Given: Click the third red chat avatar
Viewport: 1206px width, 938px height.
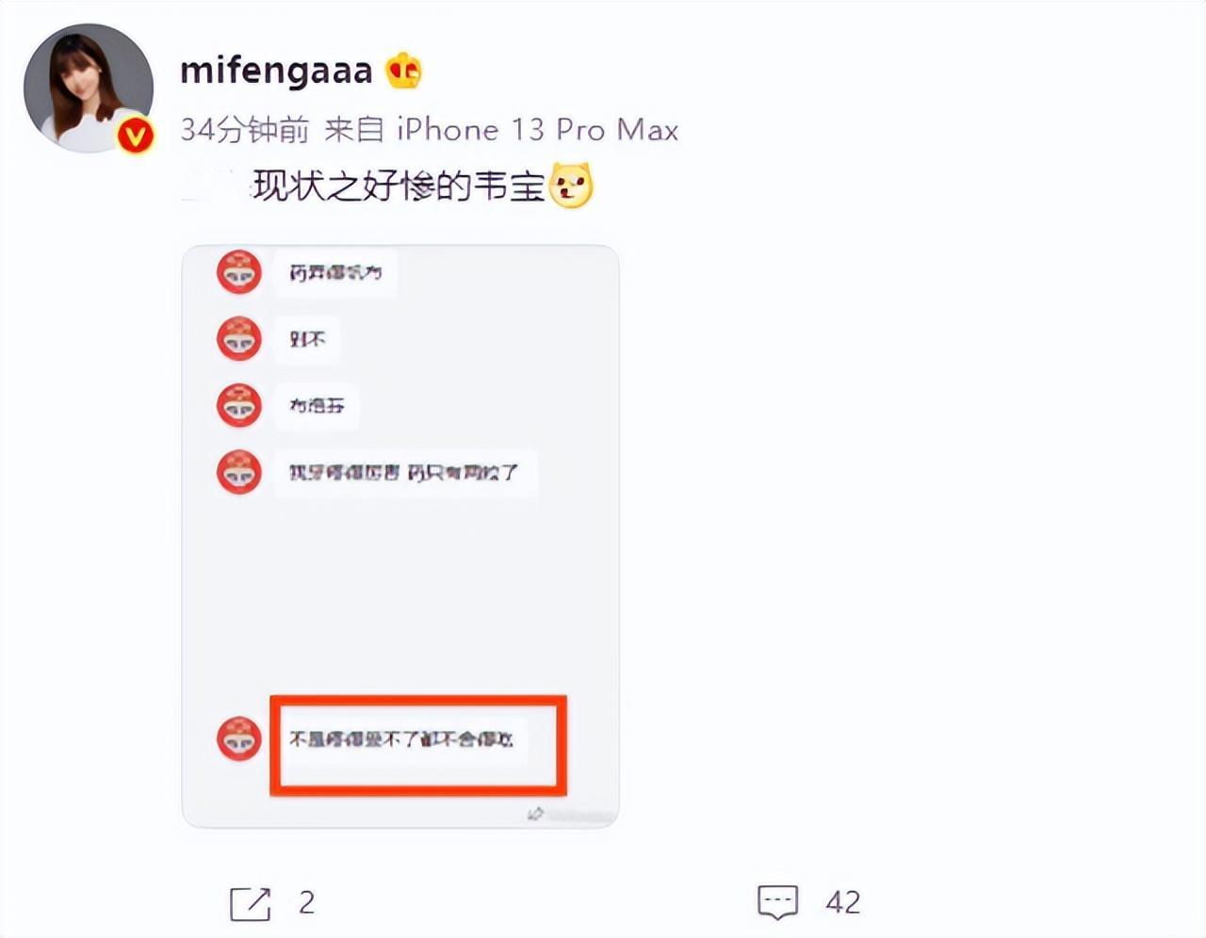Looking at the screenshot, I should click(239, 406).
